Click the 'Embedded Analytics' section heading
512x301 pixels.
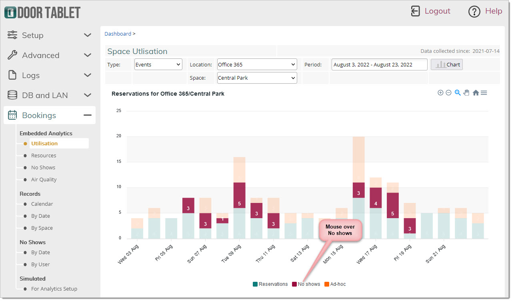pyautogui.click(x=46, y=133)
